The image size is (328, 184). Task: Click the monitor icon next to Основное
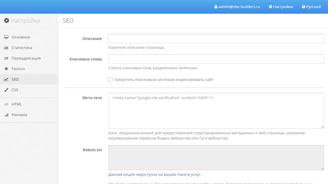coord(6,37)
